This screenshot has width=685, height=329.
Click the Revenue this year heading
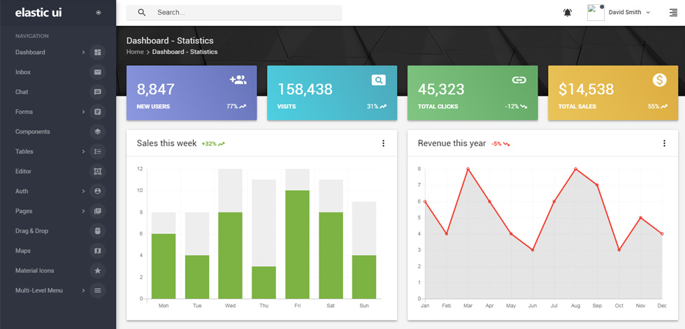coord(452,143)
